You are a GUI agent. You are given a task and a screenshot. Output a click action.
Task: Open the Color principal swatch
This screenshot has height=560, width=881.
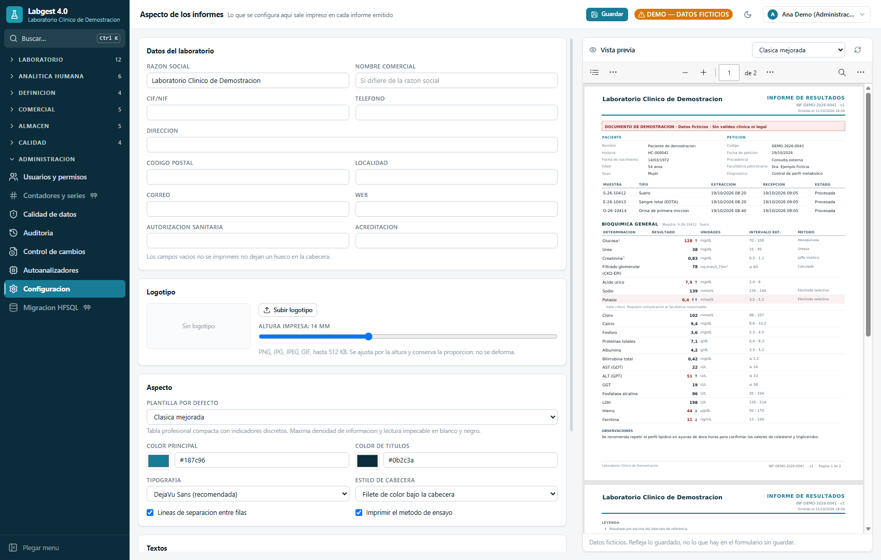(x=159, y=460)
